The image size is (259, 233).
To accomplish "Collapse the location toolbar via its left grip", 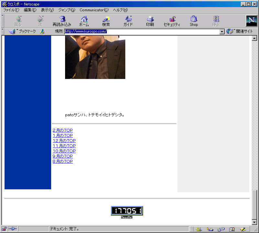I will (3, 31).
